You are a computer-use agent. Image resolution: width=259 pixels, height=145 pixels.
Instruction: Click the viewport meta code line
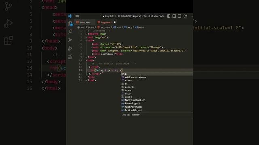(x=138, y=51)
